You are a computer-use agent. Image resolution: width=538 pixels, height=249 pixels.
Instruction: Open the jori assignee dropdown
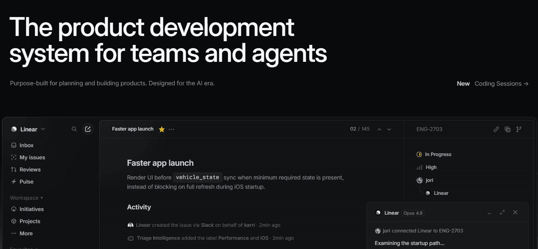(425, 180)
